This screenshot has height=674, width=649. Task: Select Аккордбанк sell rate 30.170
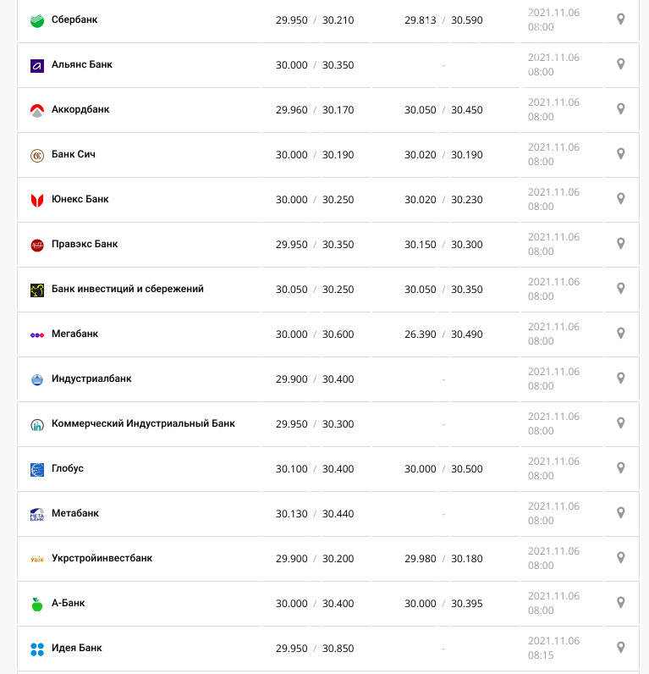pyautogui.click(x=338, y=110)
